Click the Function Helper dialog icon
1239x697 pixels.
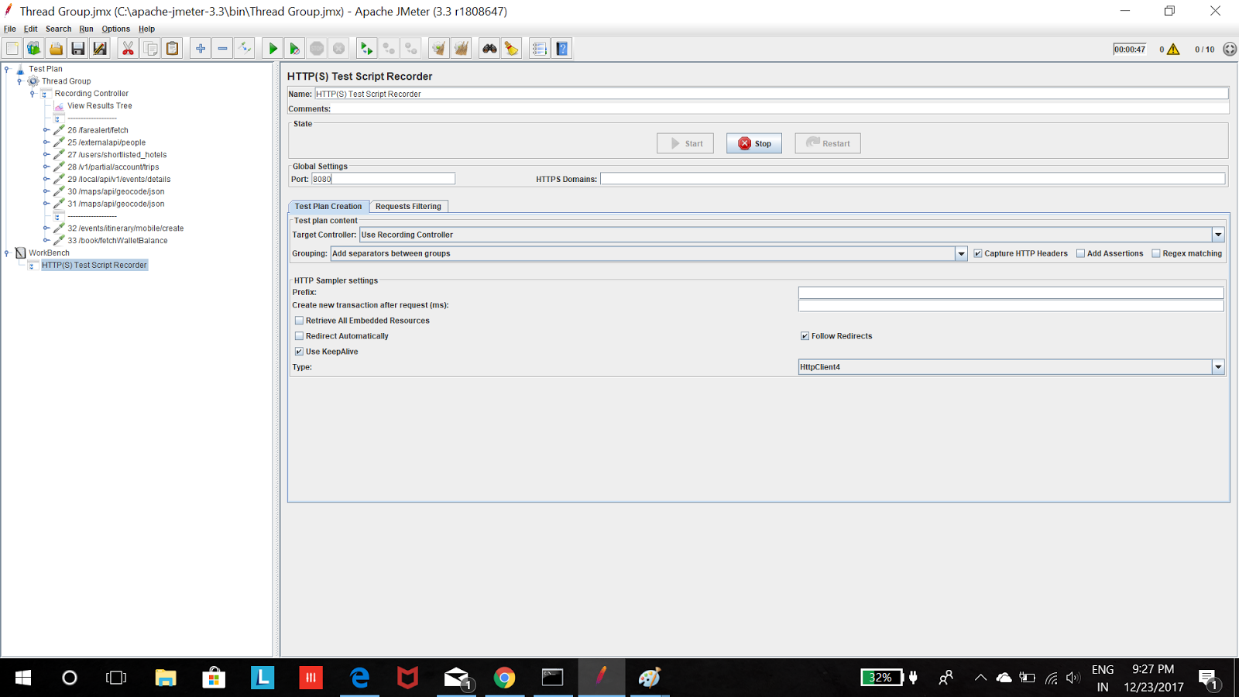point(539,48)
